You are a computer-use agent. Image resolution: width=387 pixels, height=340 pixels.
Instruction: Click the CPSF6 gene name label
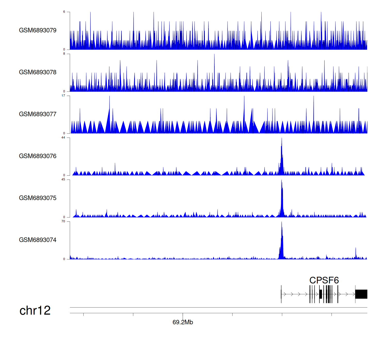pyautogui.click(x=324, y=280)
